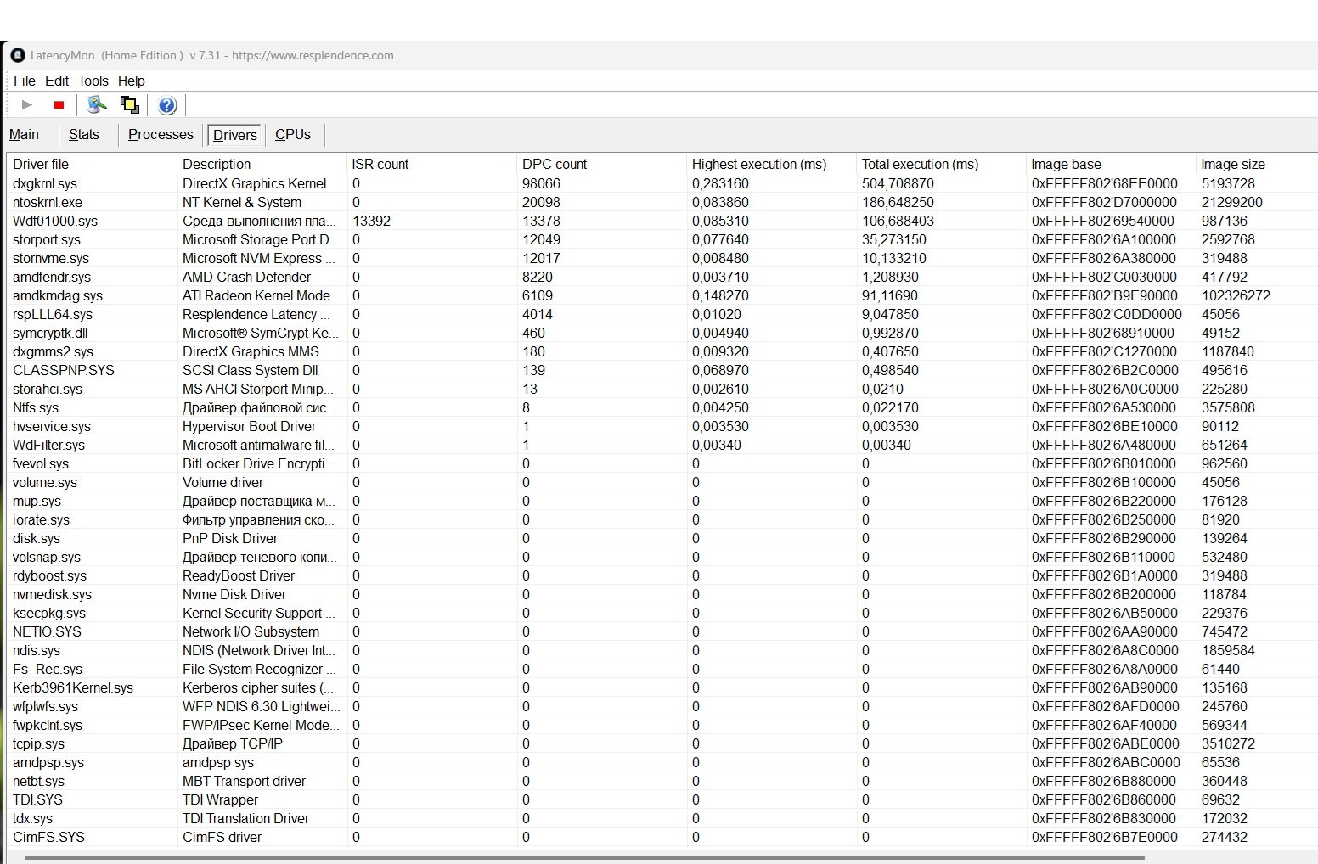This screenshot has height=864, width=1318.
Task: Sort by the Driver file column header
Action: coord(93,164)
